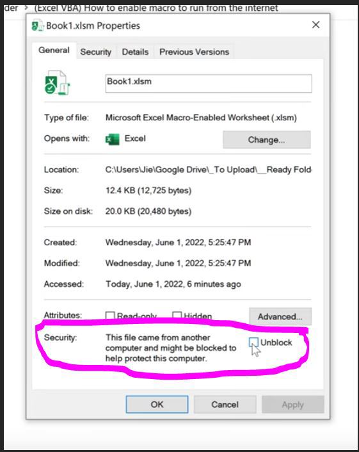
Task: Click the Cancel button
Action: (x=225, y=405)
